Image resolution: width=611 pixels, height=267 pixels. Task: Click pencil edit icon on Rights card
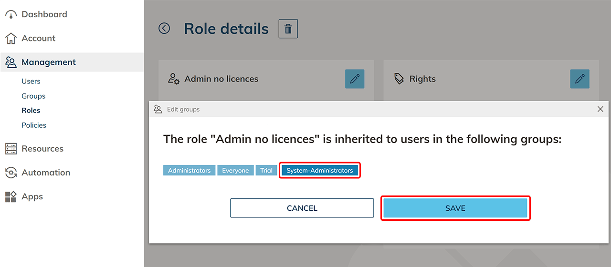(x=579, y=79)
